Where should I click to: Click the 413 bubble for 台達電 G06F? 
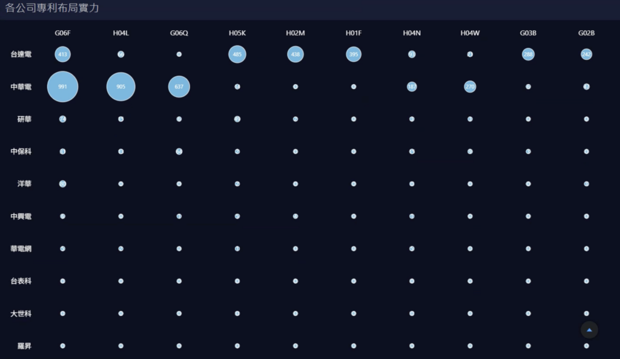click(62, 54)
